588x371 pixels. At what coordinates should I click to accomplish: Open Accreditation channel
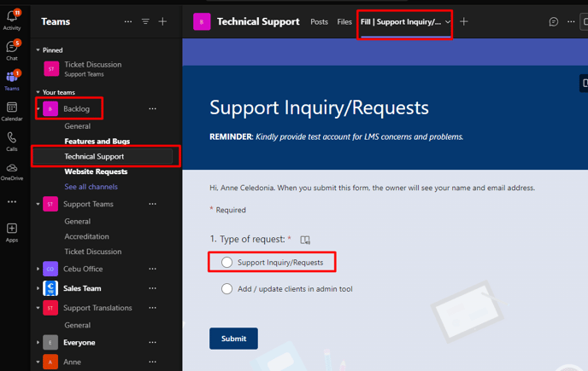tap(86, 236)
